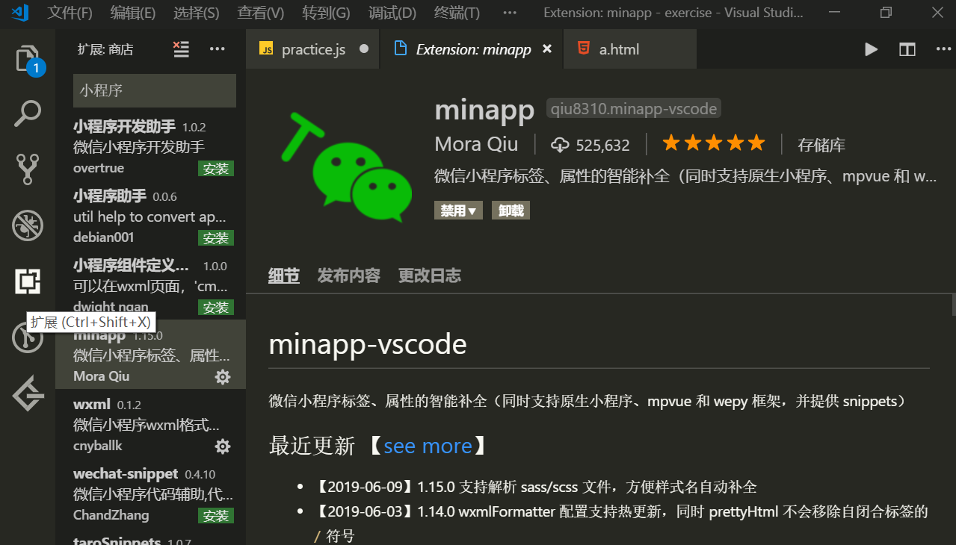
Task: Open the 存储库 repository link
Action: pyautogui.click(x=821, y=145)
